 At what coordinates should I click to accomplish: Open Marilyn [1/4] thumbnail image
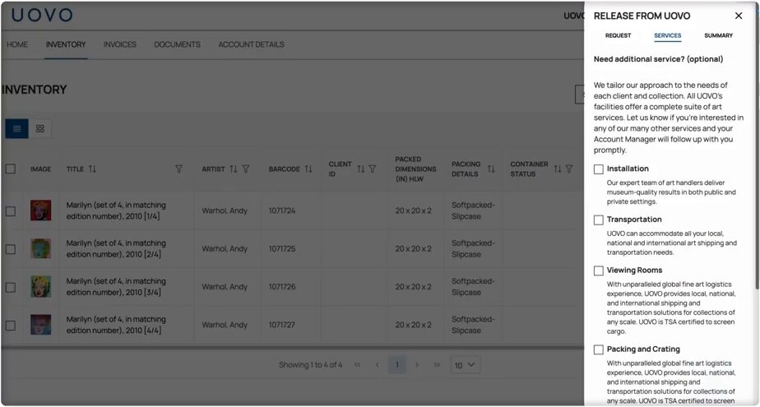point(41,210)
